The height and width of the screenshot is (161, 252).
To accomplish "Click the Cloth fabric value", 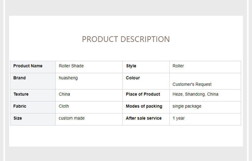I will [64, 106].
